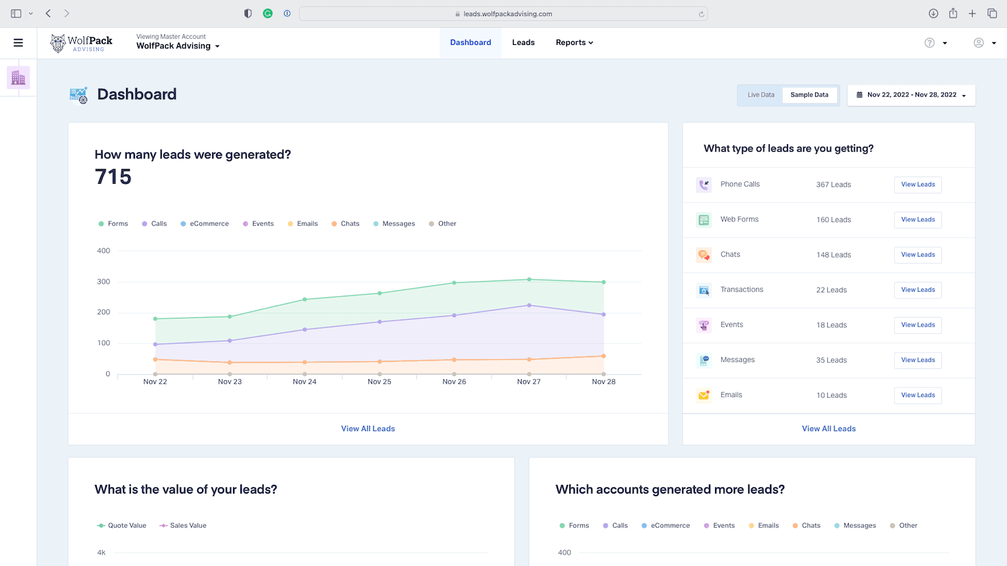Toggle Calls legend in accounts chart
1007x566 pixels.
(615, 526)
